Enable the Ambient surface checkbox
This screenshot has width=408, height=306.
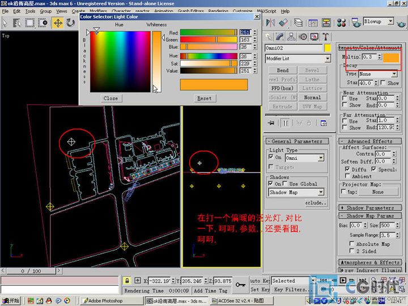point(347,176)
